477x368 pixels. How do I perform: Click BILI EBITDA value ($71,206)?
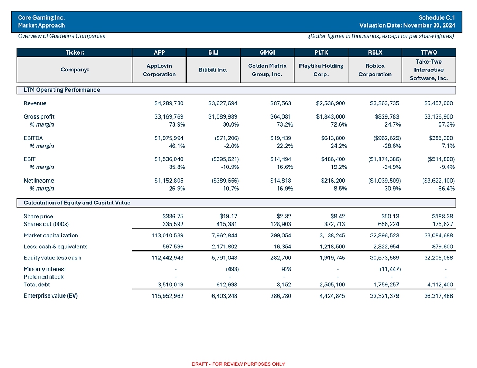coord(227,138)
